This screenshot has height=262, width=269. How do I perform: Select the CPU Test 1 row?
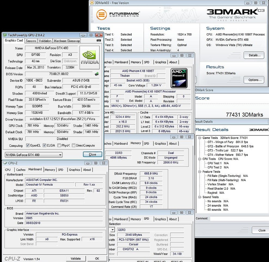click(218, 163)
